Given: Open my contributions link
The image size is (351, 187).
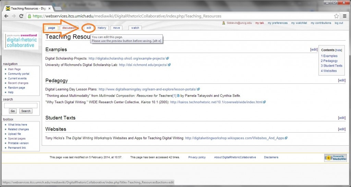Looking at the screenshot, I should (x=321, y=23).
